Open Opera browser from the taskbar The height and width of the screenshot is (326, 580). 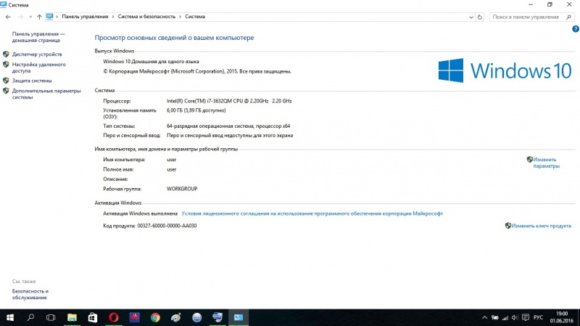[114, 317]
